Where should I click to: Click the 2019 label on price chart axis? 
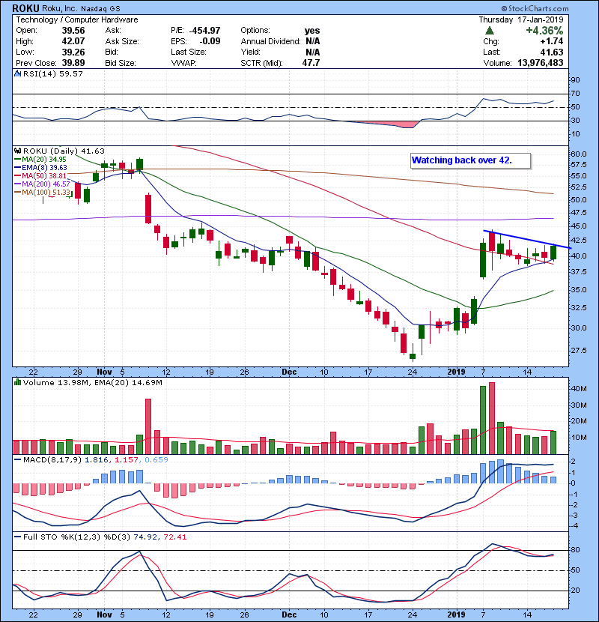point(456,372)
